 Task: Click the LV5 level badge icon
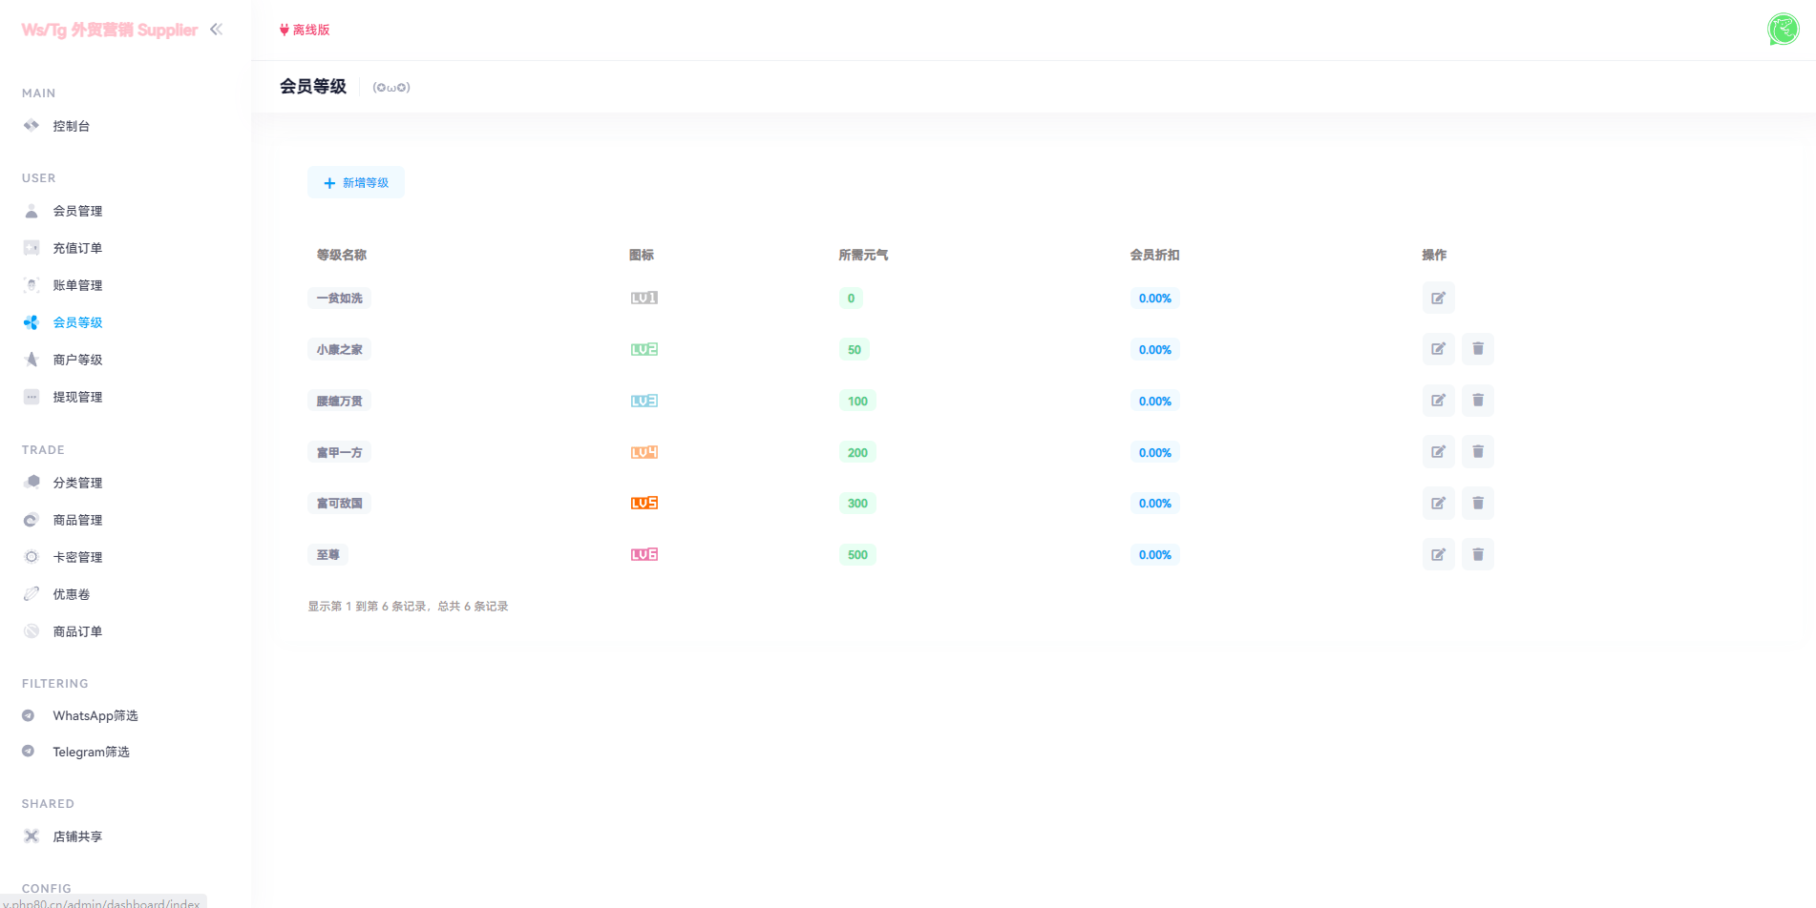644,503
